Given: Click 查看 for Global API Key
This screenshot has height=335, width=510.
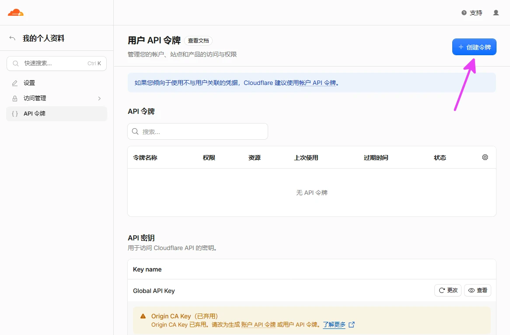Looking at the screenshot, I should pyautogui.click(x=477, y=290).
